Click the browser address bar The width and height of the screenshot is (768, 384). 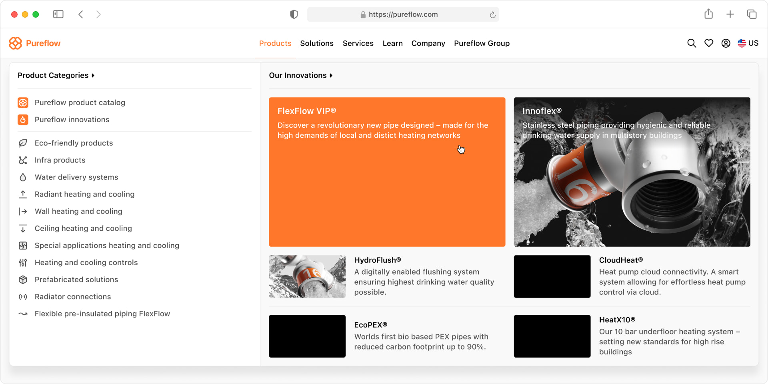403,14
